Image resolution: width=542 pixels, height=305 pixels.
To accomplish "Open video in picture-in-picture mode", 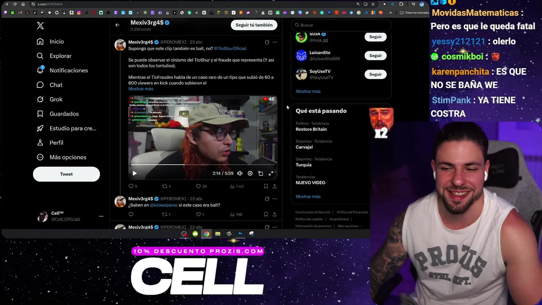I will pos(260,173).
